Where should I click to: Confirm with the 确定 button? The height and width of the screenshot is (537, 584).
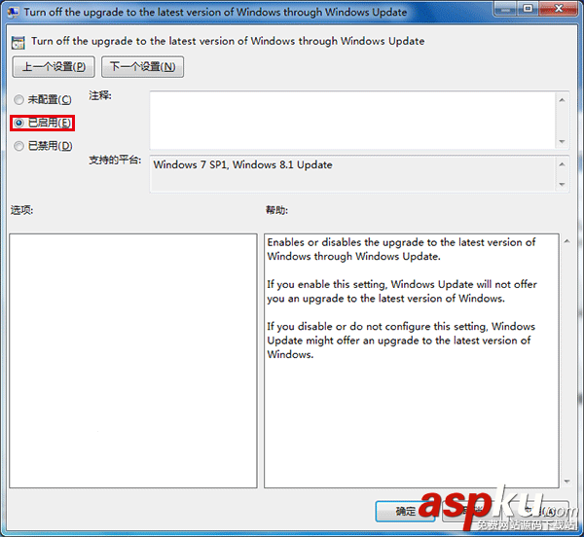point(405,512)
